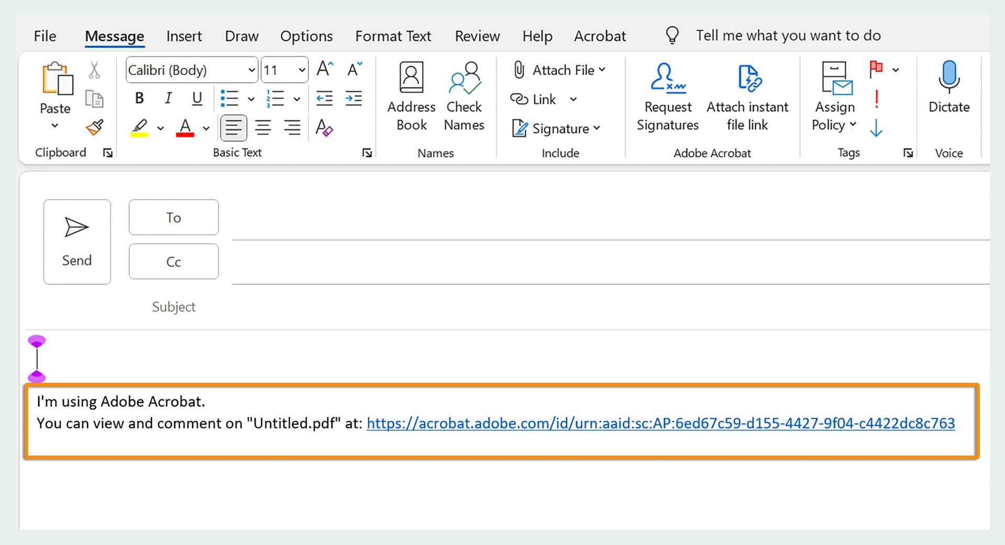The width and height of the screenshot is (1005, 545).
Task: Click the Cut scissors icon
Action: click(94, 70)
